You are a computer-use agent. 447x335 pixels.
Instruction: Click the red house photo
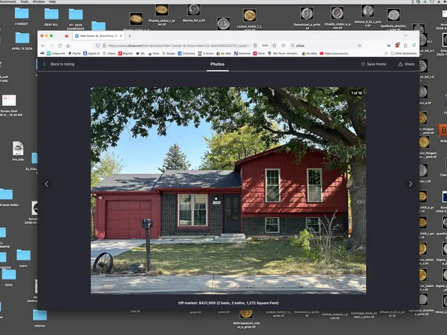(x=228, y=191)
